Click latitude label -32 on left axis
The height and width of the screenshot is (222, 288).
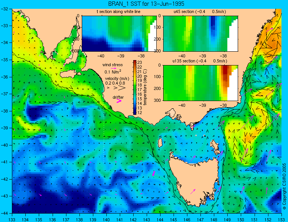click(4, 8)
